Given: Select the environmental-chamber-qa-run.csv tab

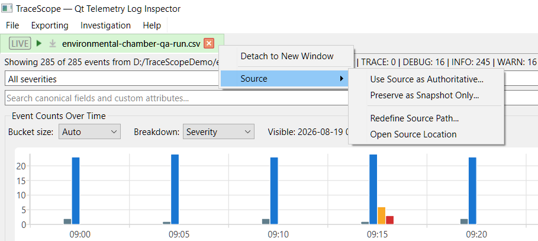Looking at the screenshot, I should point(112,44).
